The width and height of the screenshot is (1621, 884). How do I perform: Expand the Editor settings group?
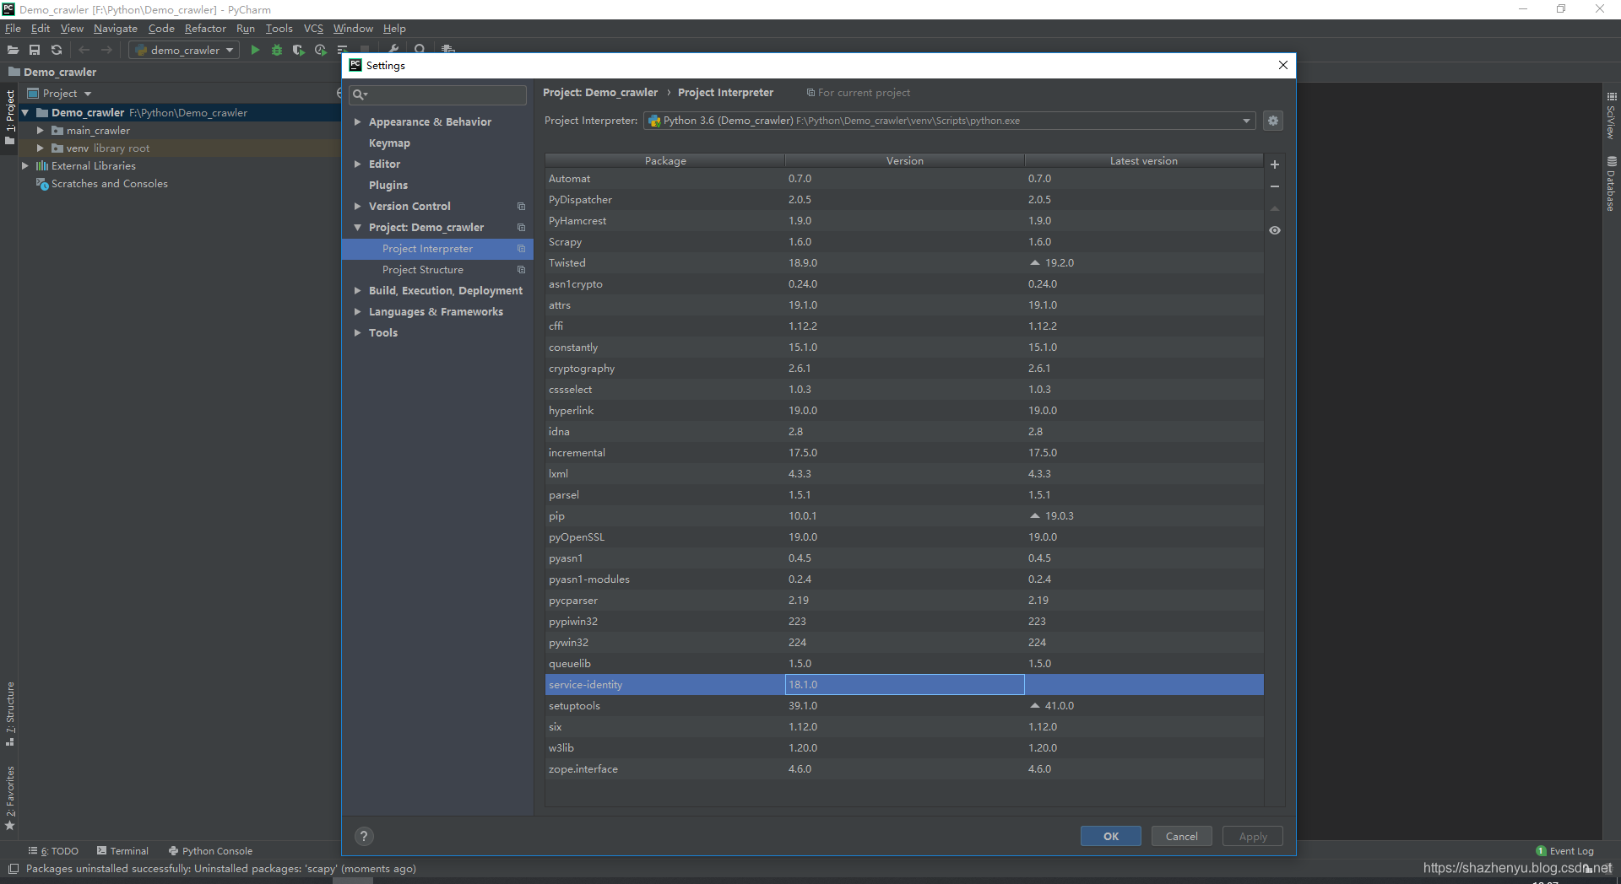[357, 164]
